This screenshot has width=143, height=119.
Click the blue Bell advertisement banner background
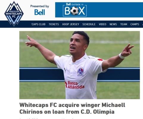114,10
